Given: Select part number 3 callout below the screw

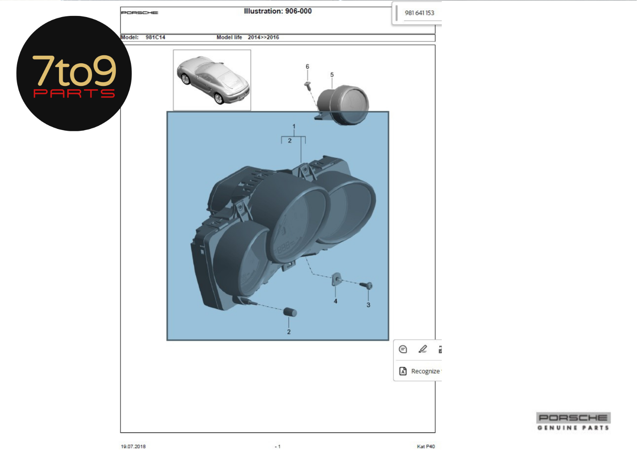Looking at the screenshot, I should (368, 305).
